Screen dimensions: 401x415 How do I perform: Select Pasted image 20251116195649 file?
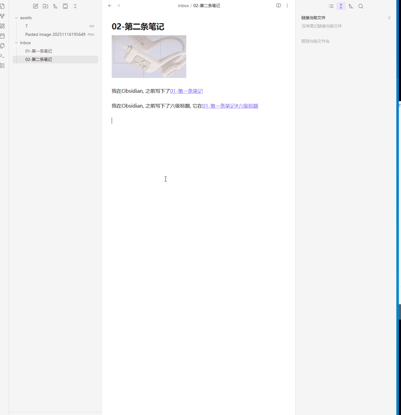point(55,34)
